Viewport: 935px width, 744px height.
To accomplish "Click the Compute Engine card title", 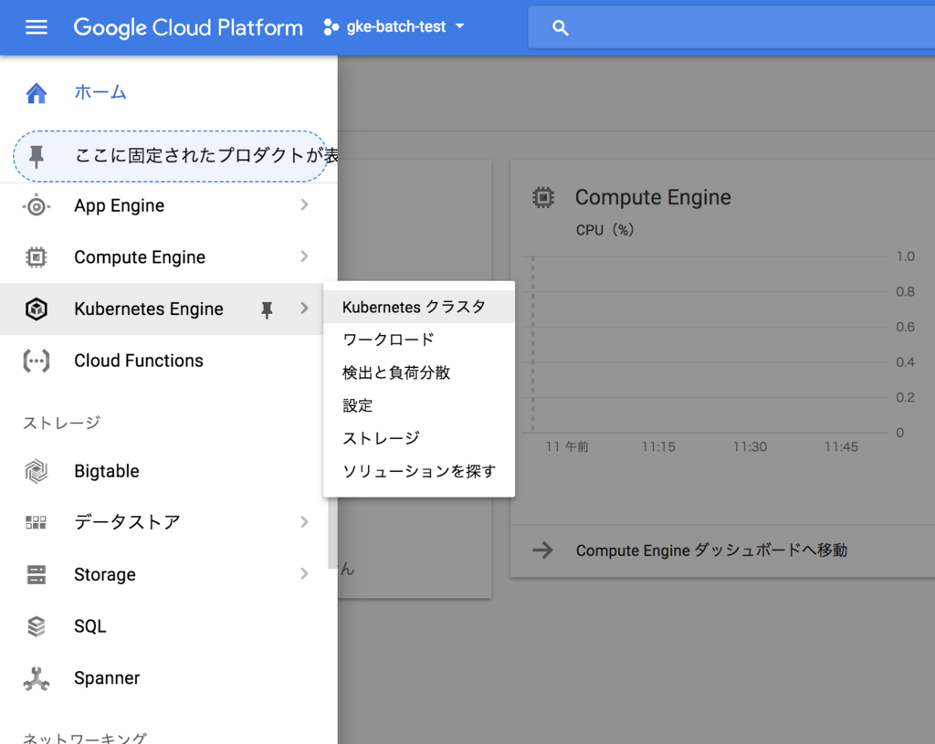I will pyautogui.click(x=652, y=197).
